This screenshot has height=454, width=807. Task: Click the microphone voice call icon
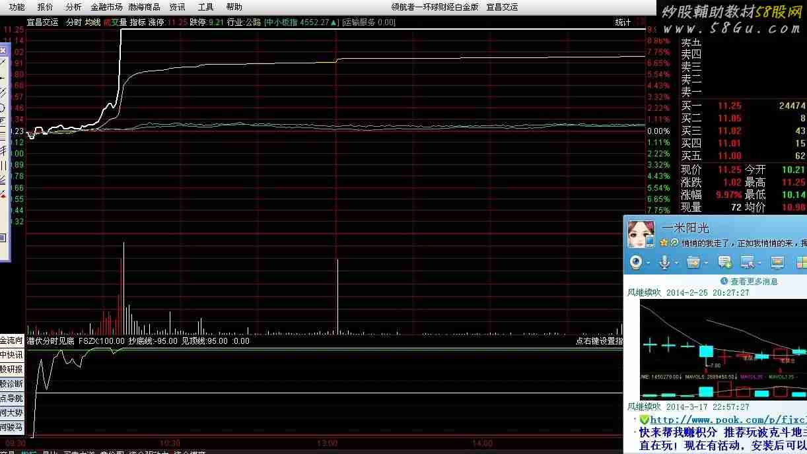pos(664,263)
